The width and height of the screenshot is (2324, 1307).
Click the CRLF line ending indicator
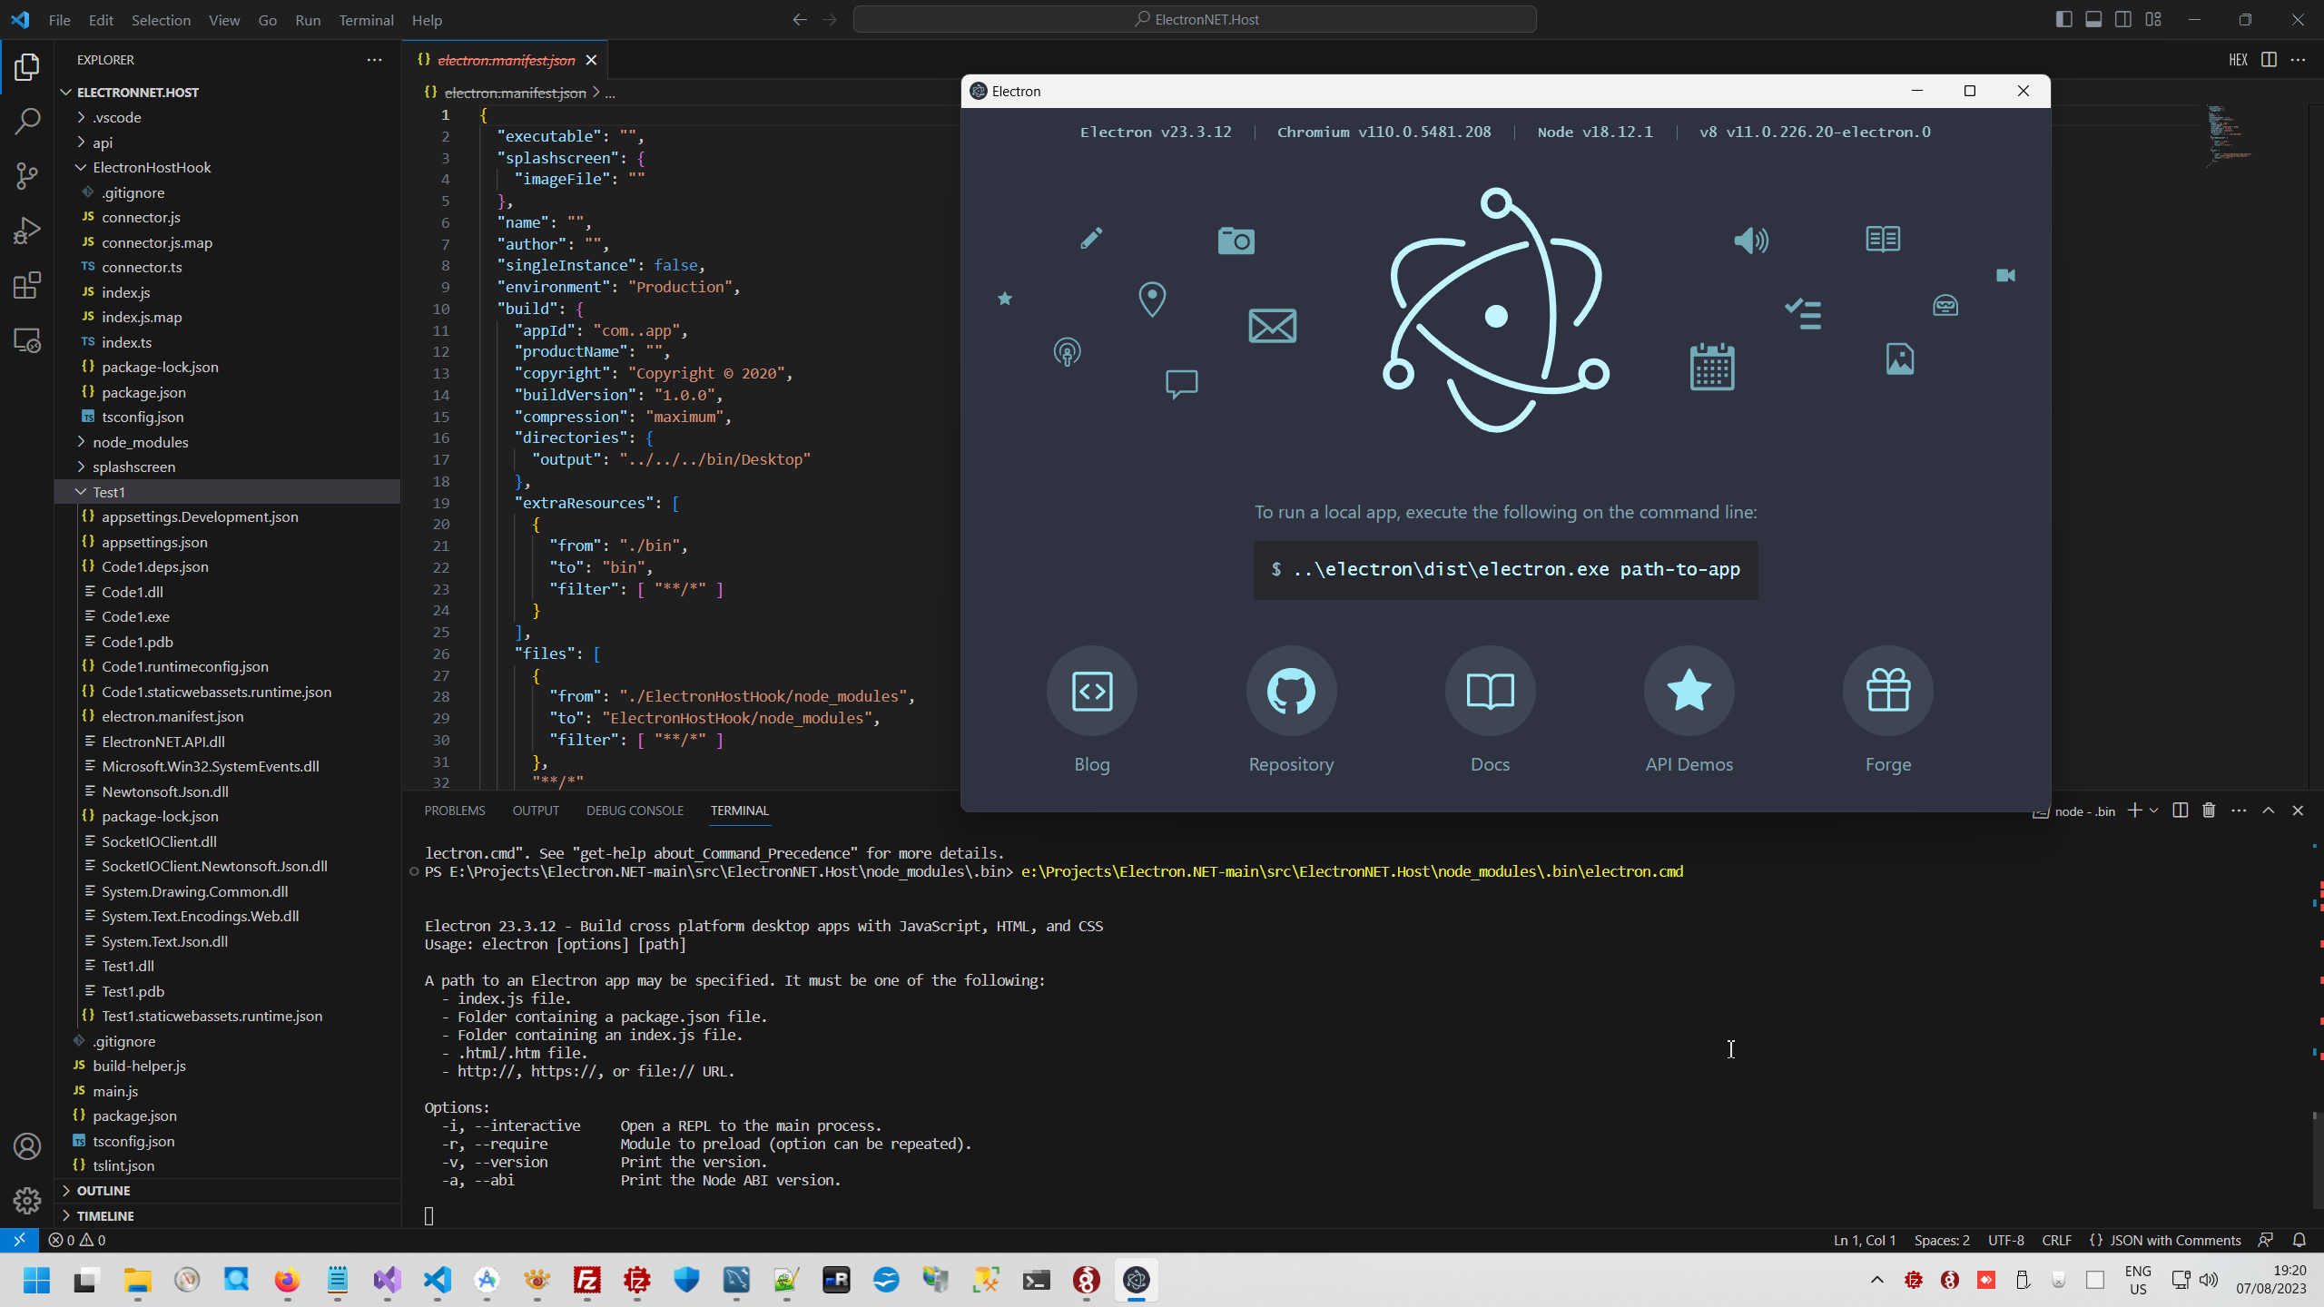point(2056,1240)
